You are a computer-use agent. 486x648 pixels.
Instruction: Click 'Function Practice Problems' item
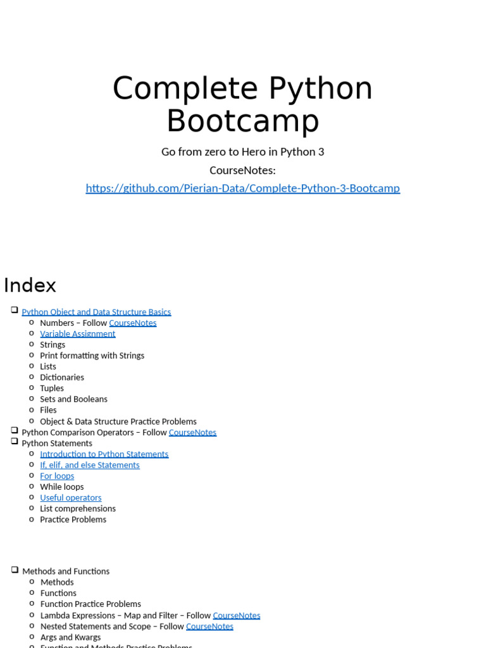pyautogui.click(x=90, y=604)
